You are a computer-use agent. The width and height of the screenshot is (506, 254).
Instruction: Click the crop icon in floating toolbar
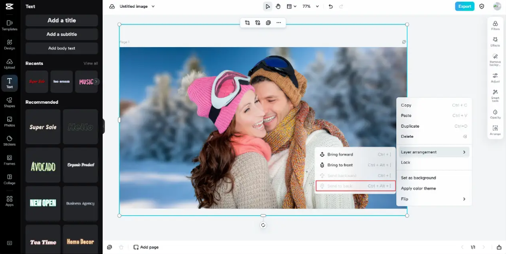247,23
